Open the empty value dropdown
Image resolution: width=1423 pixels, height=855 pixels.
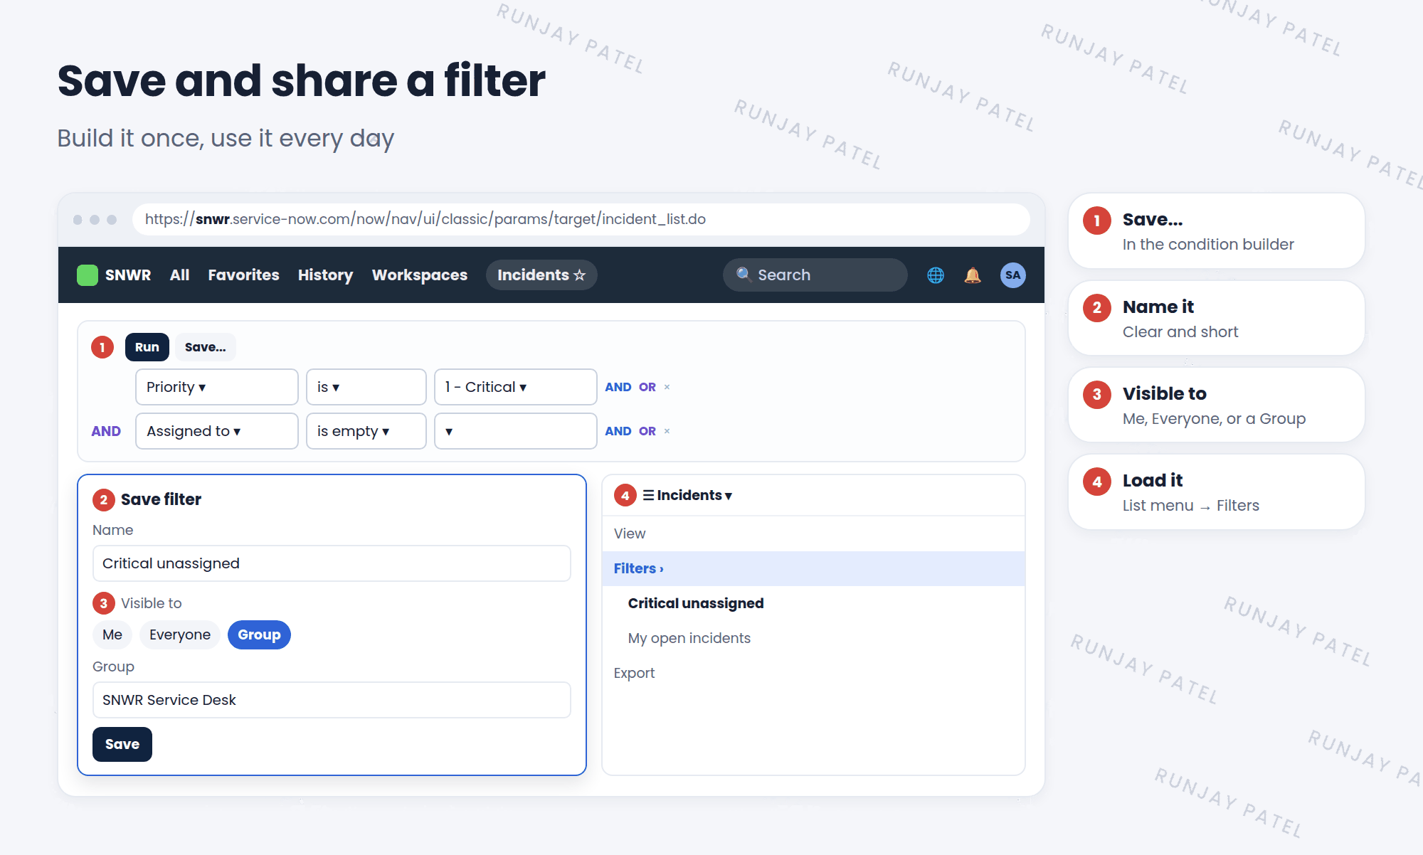coord(516,431)
